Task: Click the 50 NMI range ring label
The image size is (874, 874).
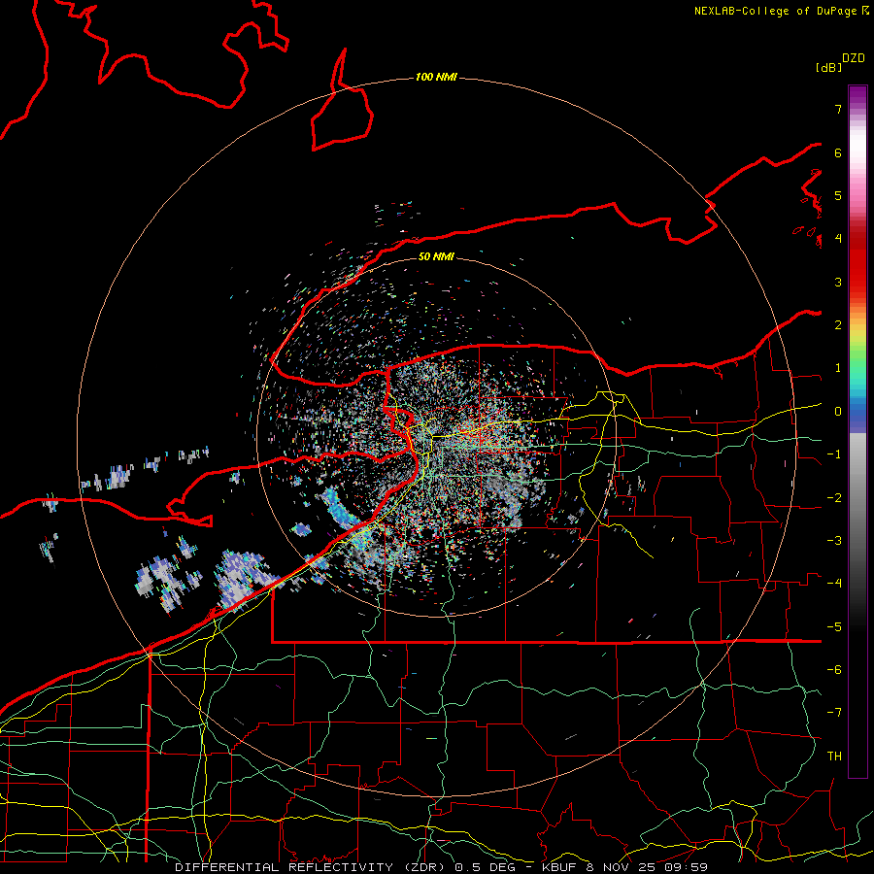Action: click(x=436, y=256)
